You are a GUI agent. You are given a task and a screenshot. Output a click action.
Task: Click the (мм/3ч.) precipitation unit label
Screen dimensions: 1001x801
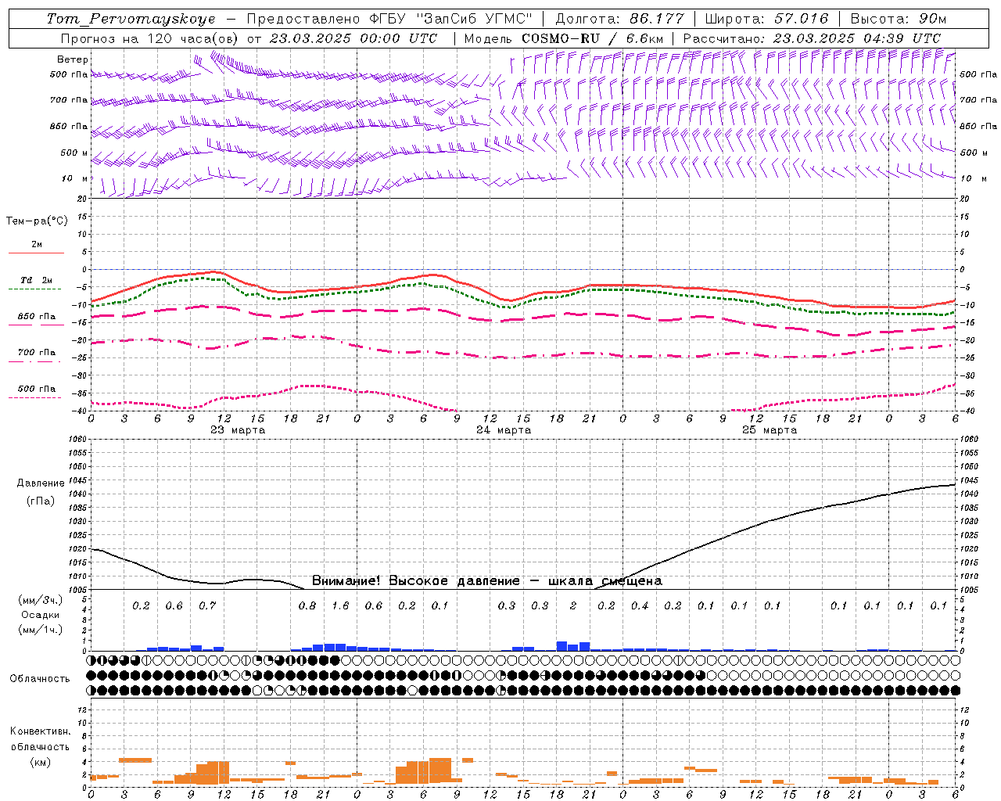pyautogui.click(x=41, y=600)
